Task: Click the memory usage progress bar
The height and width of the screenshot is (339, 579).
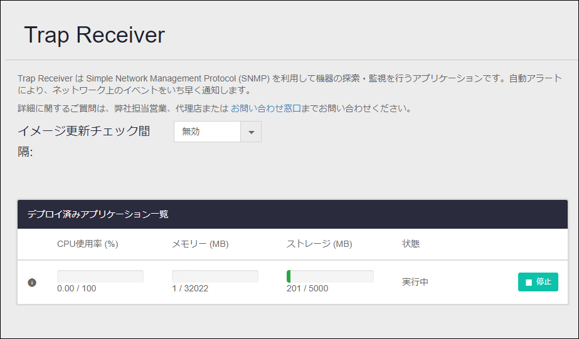Action: coord(215,276)
